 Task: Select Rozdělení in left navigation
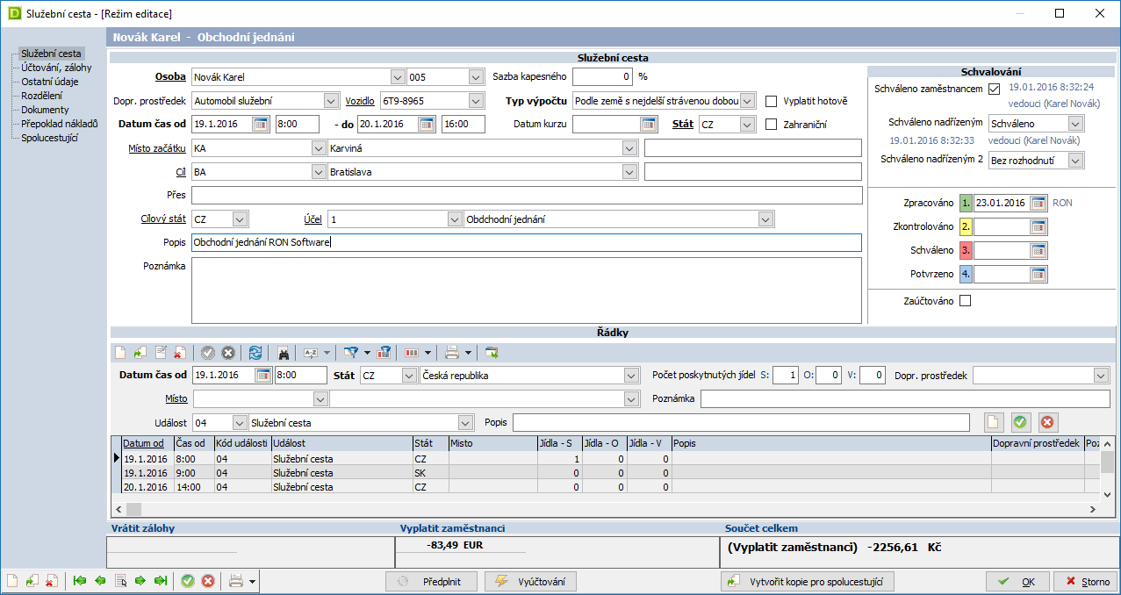[42, 96]
